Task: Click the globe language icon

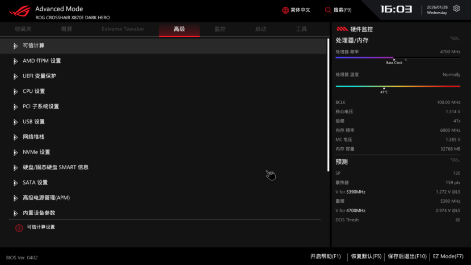Action: click(285, 10)
